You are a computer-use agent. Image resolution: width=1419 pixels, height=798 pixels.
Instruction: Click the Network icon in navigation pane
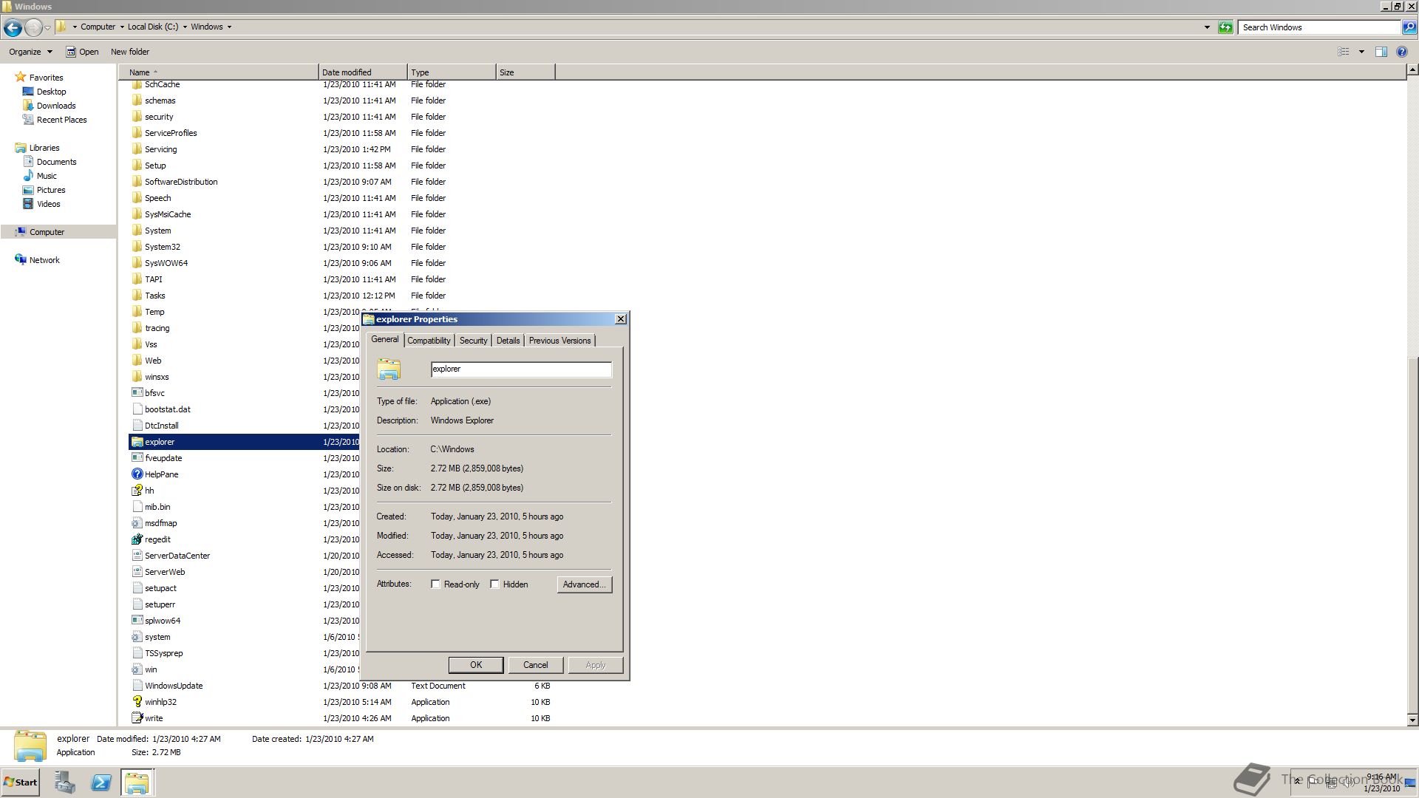[x=21, y=260]
